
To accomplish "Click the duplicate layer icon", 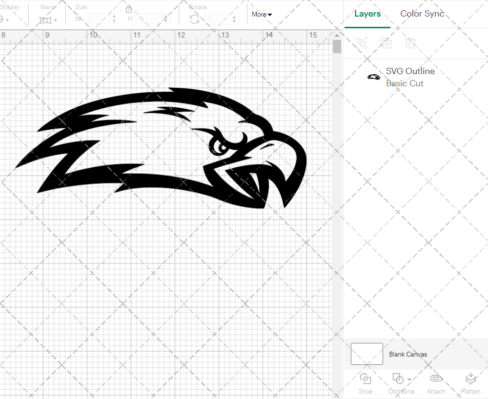I will point(386,43).
